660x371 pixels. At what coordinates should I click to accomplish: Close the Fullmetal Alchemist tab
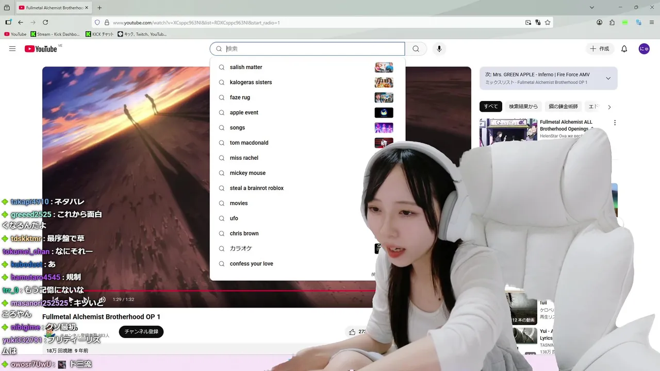(x=87, y=8)
